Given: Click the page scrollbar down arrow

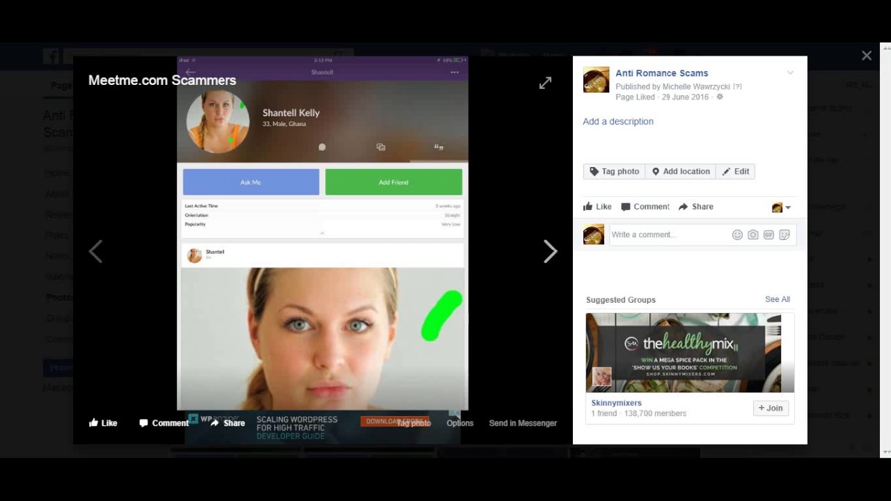Looking at the screenshot, I should [885, 452].
